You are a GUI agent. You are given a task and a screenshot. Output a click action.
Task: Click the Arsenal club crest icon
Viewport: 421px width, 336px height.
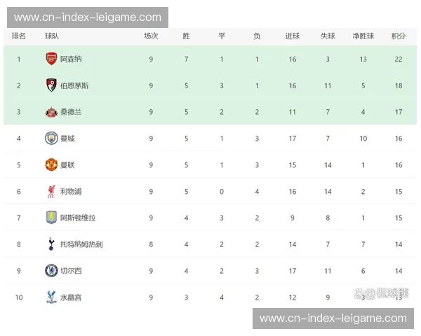coord(51,59)
